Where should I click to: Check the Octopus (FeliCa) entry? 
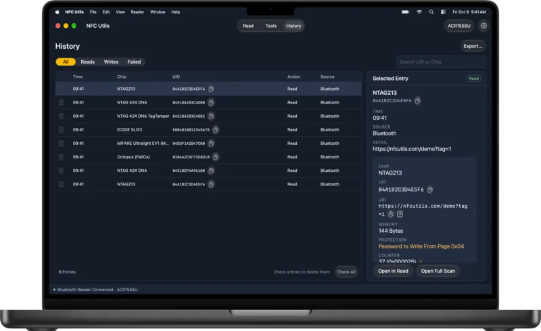(61, 157)
